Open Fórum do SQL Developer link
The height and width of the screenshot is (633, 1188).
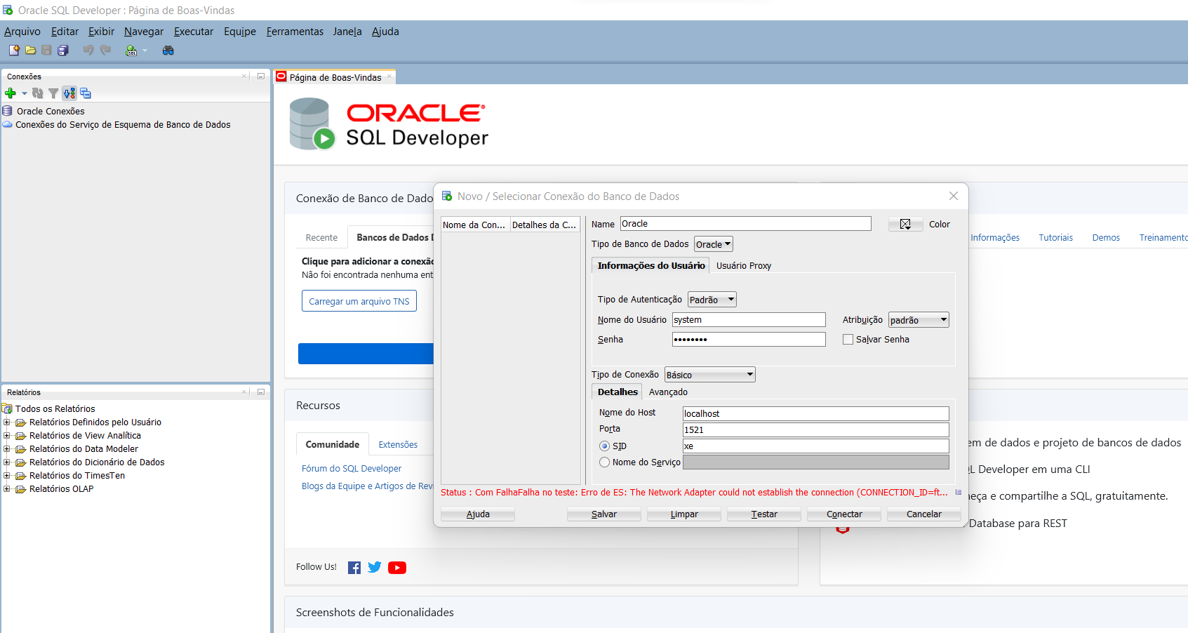click(352, 469)
